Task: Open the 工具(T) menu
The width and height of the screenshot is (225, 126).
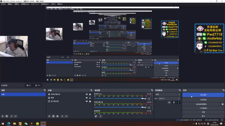Action: pos(53,4)
